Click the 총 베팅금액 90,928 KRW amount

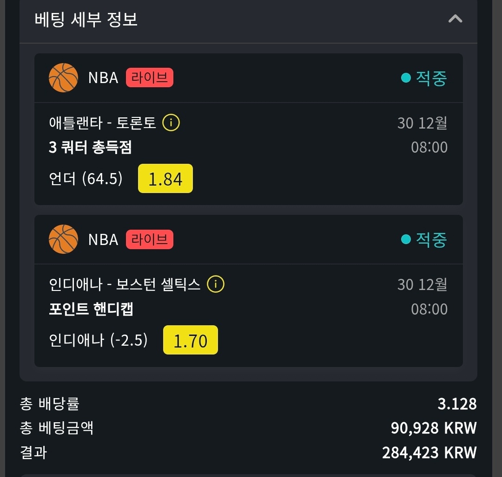click(x=434, y=428)
